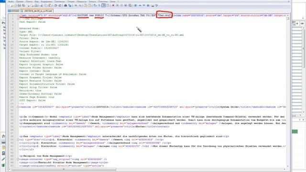The width and height of the screenshot is (306, 172).
Task: Click the home icon in background left sidebar
Action: [3, 136]
